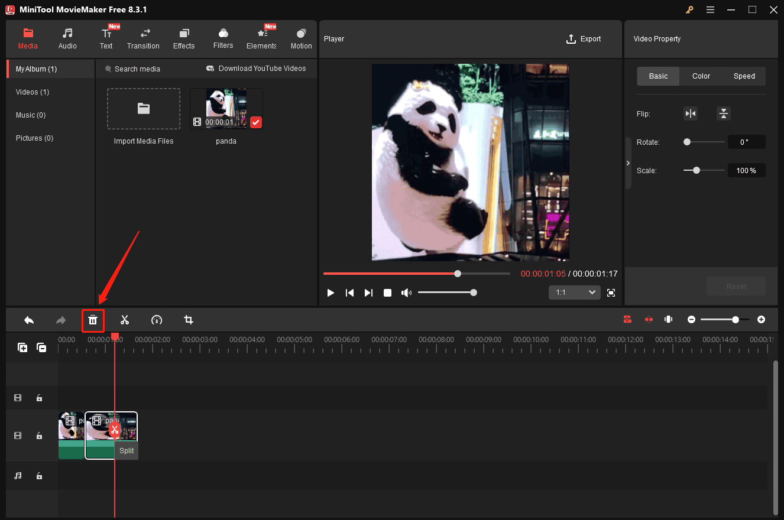Open the Audio library panel
784x520 pixels.
67,38
